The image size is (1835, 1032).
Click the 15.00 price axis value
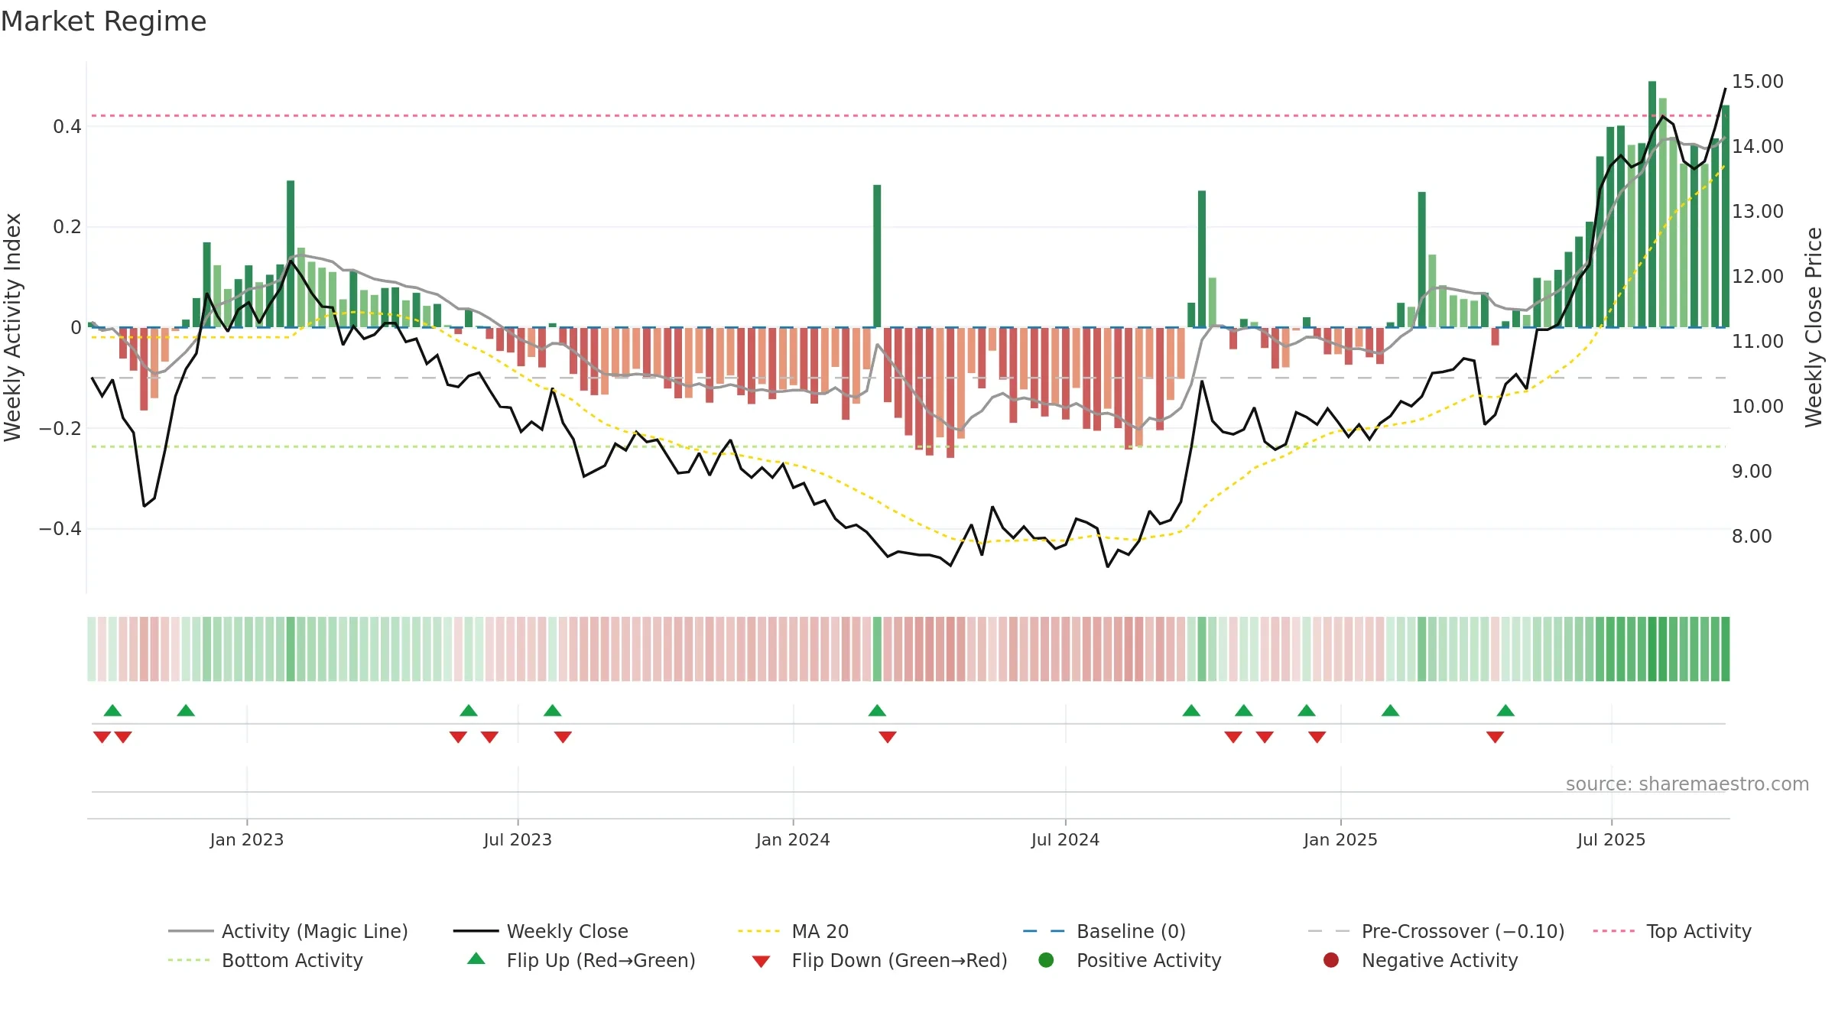(1757, 81)
